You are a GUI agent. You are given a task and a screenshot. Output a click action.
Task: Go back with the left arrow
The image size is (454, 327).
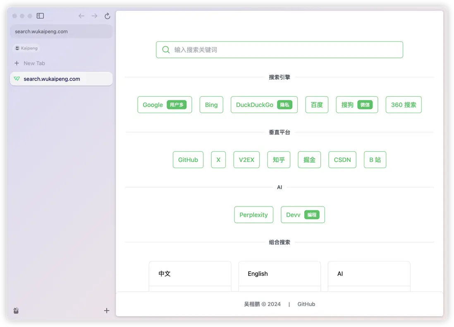(x=81, y=16)
